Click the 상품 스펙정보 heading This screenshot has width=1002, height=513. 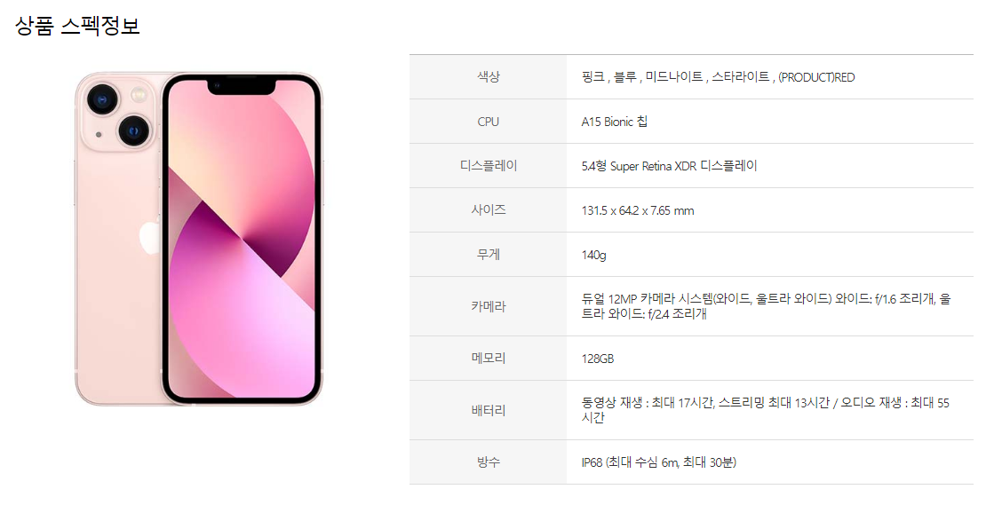click(x=77, y=26)
